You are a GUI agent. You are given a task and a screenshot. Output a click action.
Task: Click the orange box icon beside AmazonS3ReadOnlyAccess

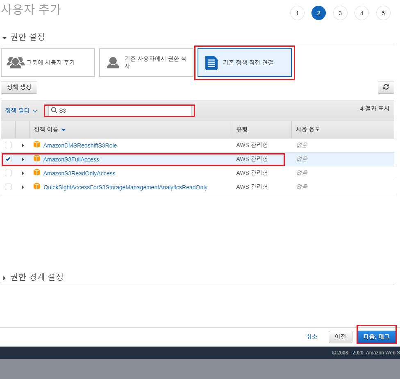point(37,172)
